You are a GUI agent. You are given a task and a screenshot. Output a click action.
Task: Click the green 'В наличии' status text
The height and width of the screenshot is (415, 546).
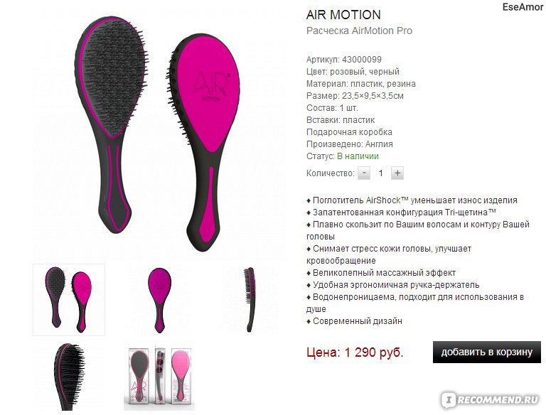(x=358, y=156)
